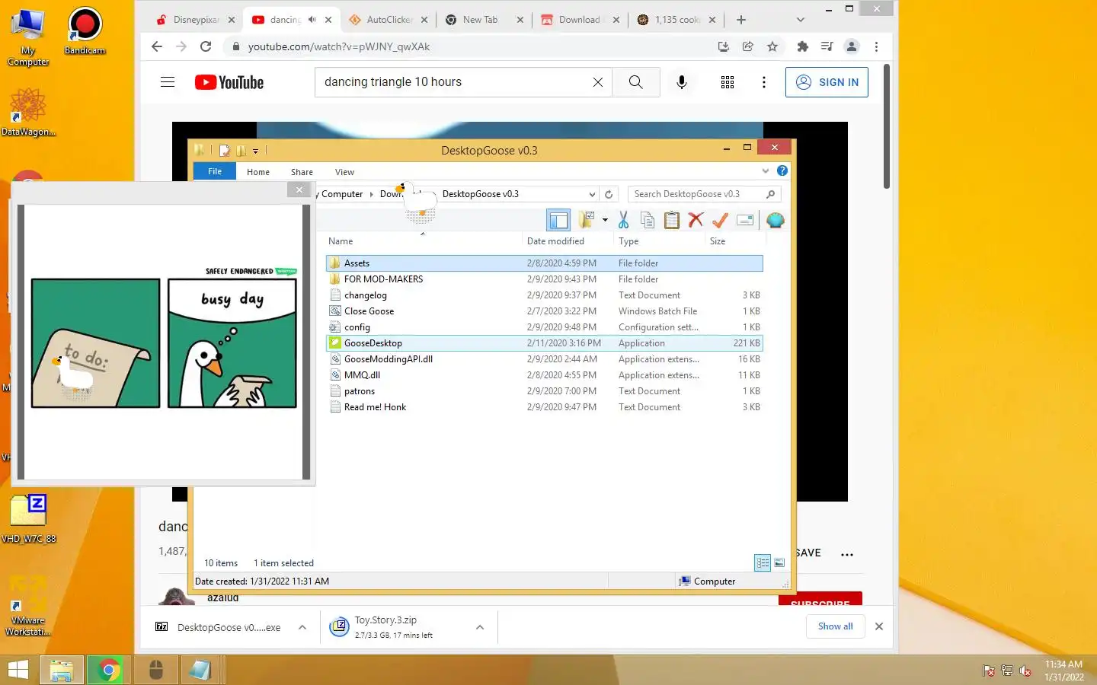1097x685 pixels.
Task: Open the YouTube apps grid icon
Action: pos(728,82)
